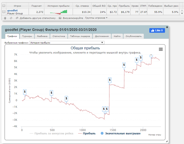Viewport: 184px width, 144px height.
Task: Sort by the История прибыли column header
Action: [58, 6]
